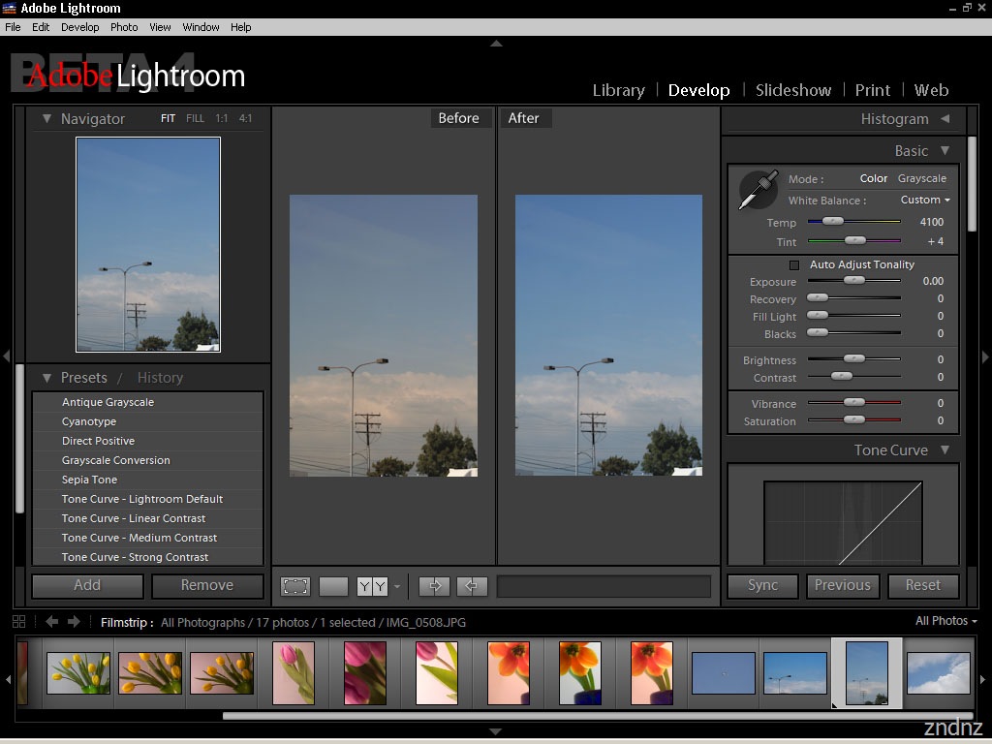Screen dimensions: 992x744
Task: Open the All Photos filter dropdown
Action: pos(945,621)
